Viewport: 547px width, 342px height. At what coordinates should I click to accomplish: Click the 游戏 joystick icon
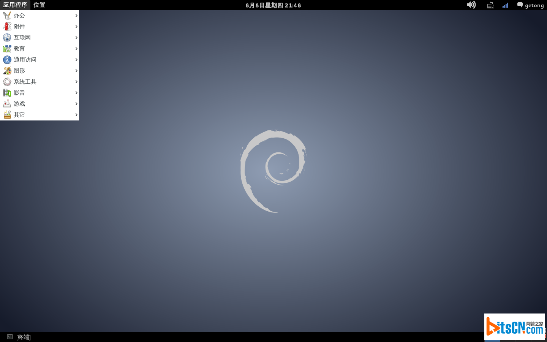[x=7, y=104]
